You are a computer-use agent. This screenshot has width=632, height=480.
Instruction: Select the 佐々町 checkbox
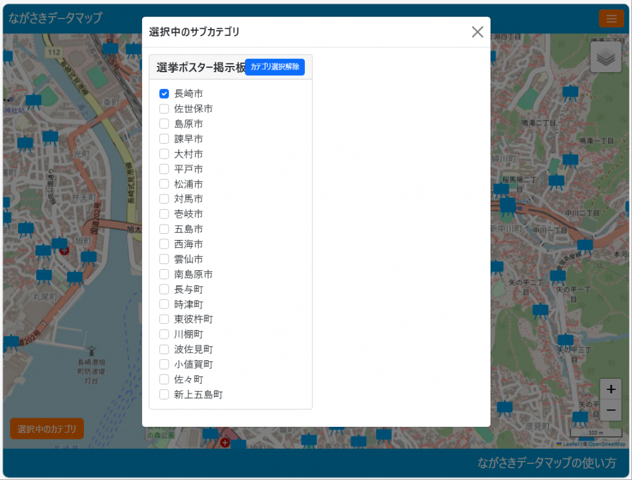[164, 379]
